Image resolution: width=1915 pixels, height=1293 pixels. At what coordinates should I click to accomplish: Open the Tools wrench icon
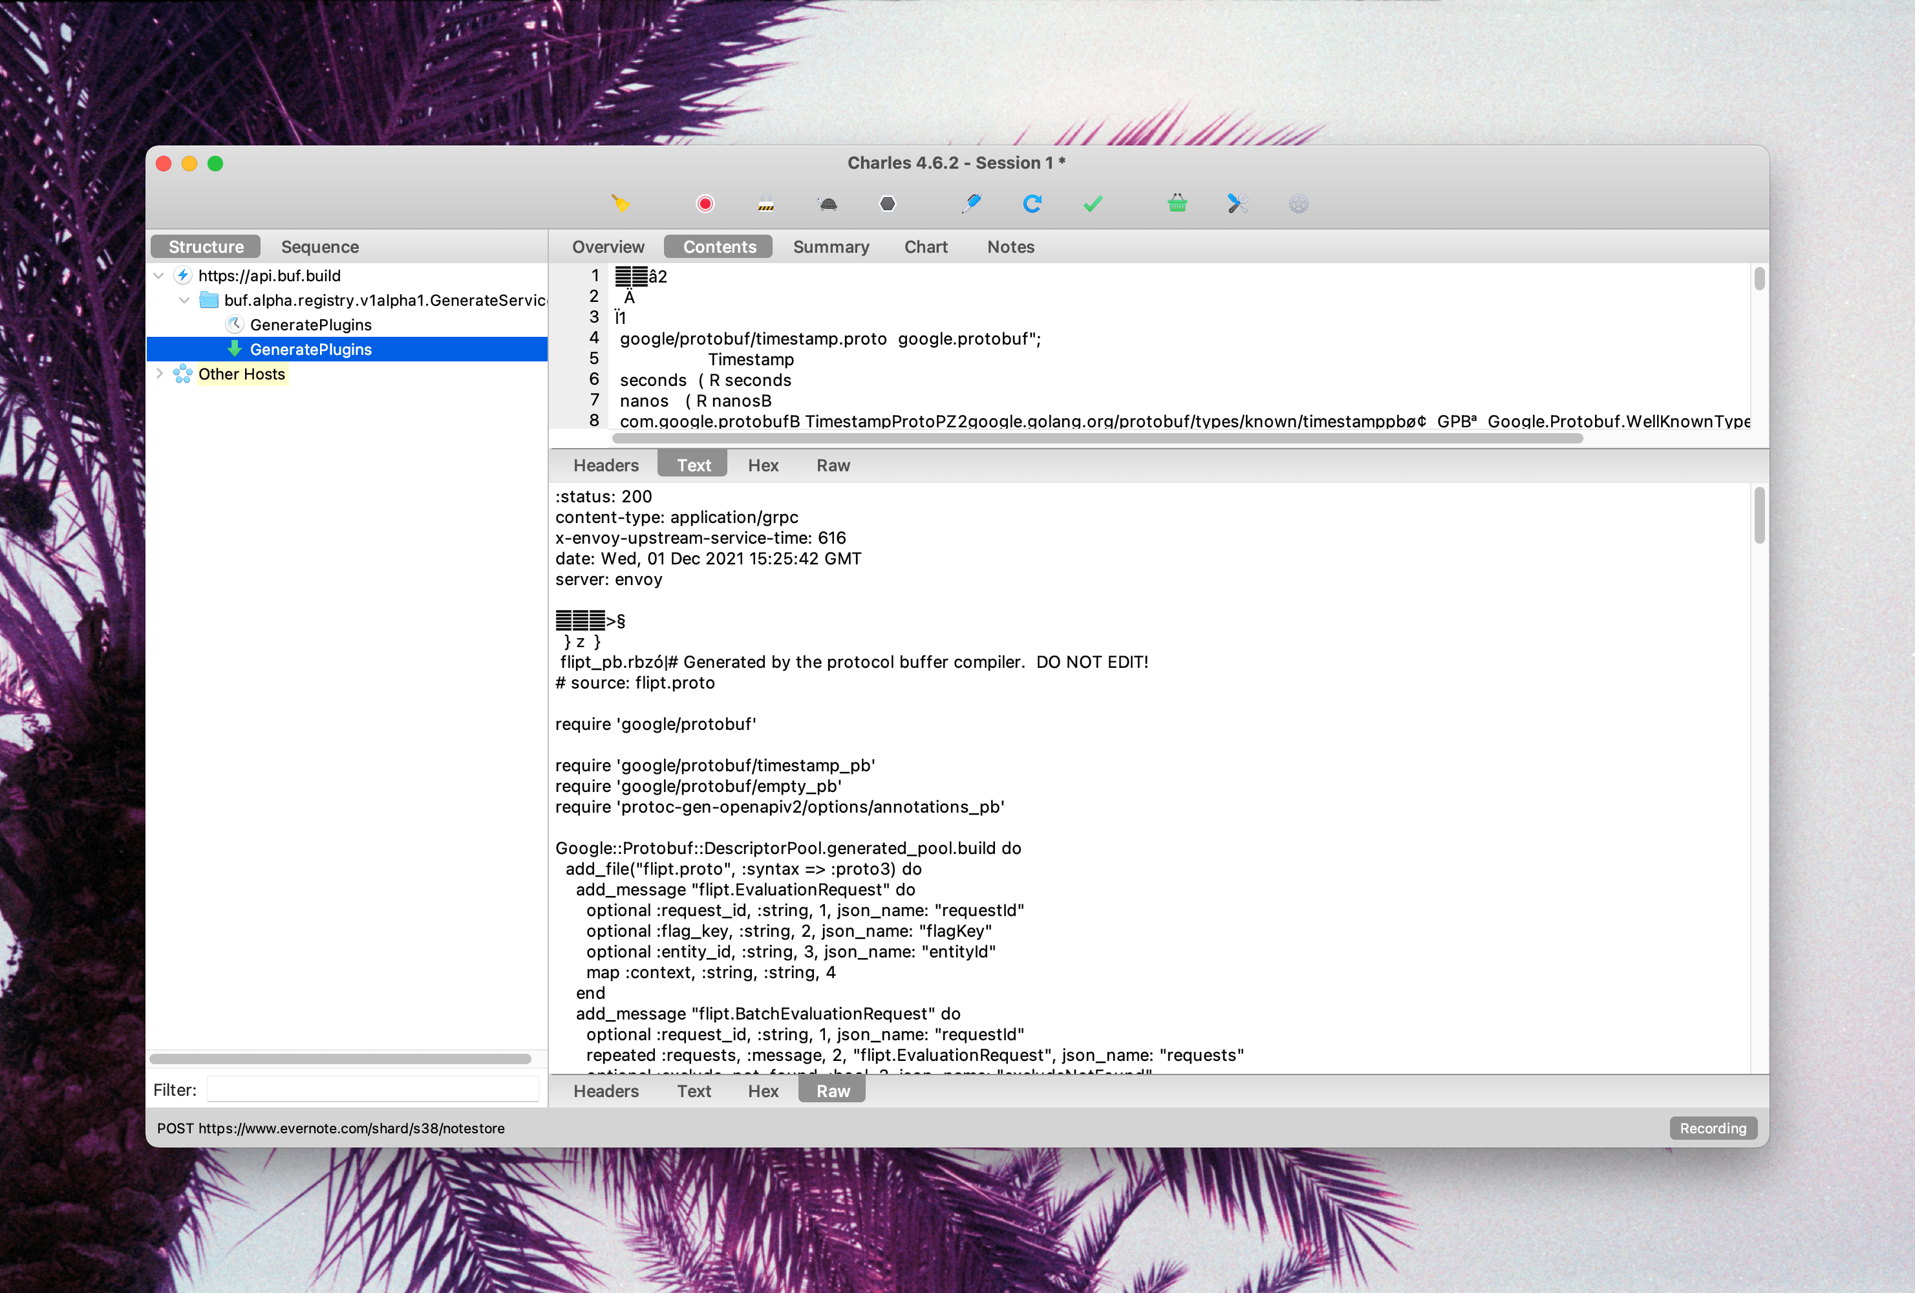(x=1237, y=204)
